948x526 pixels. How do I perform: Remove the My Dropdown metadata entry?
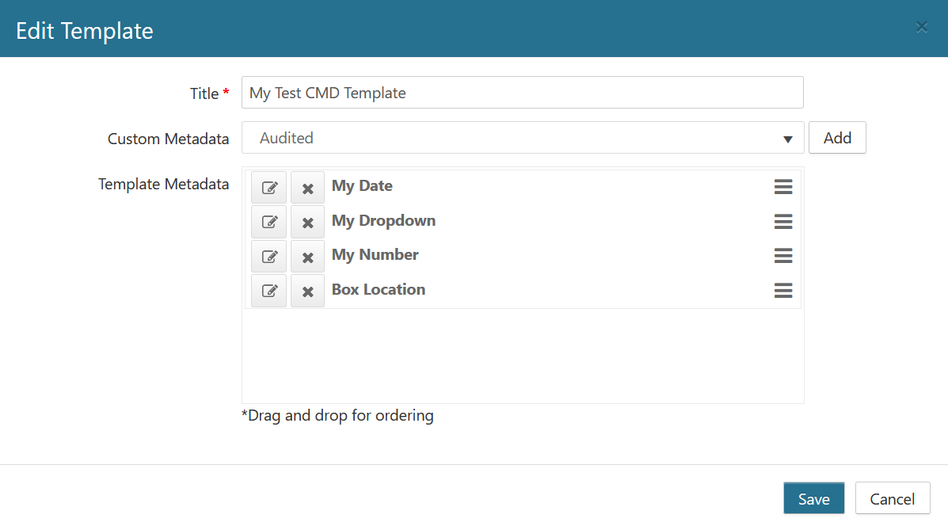point(307,222)
